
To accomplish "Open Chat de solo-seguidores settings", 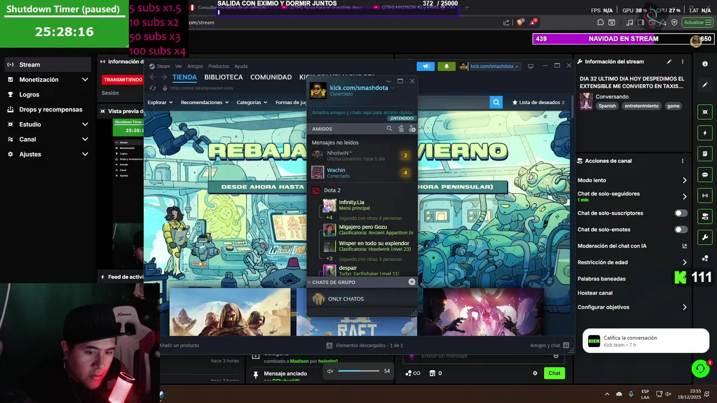I will point(632,196).
